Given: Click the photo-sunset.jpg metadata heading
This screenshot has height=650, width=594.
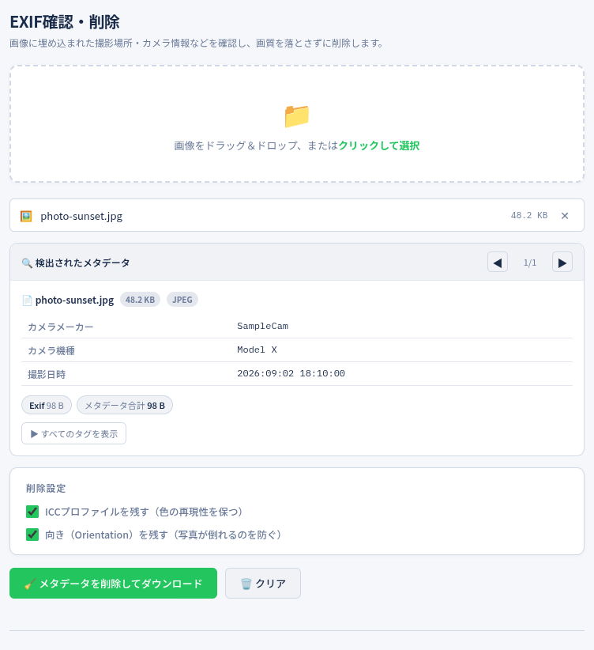Looking at the screenshot, I should [x=74, y=300].
